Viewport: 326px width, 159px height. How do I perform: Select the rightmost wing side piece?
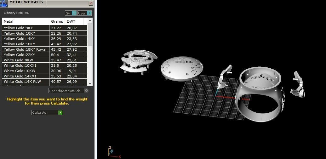click(298, 85)
